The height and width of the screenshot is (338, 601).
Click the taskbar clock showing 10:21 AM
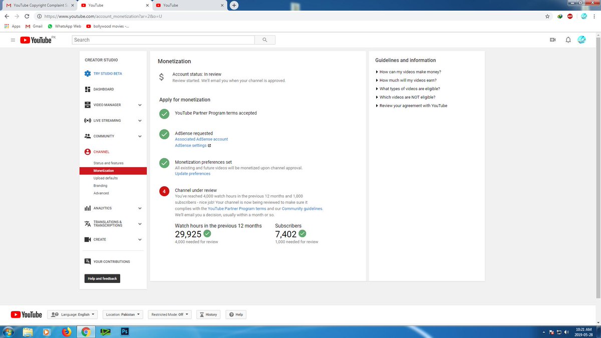coord(583,331)
